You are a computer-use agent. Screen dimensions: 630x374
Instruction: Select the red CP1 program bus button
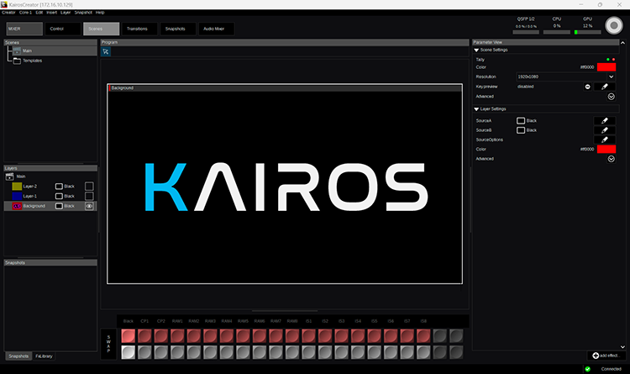coord(144,336)
